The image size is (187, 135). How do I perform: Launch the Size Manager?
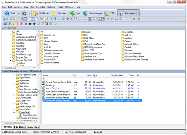pos(93,13)
